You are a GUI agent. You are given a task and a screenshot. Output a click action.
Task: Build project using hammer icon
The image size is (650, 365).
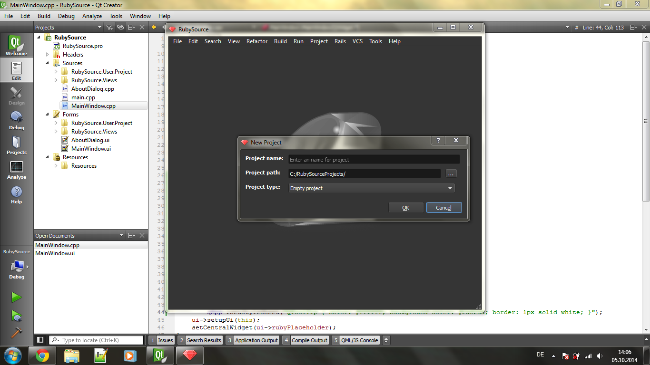click(x=17, y=333)
